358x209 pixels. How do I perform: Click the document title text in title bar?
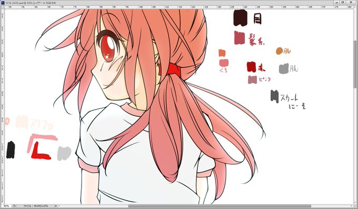(31, 3)
